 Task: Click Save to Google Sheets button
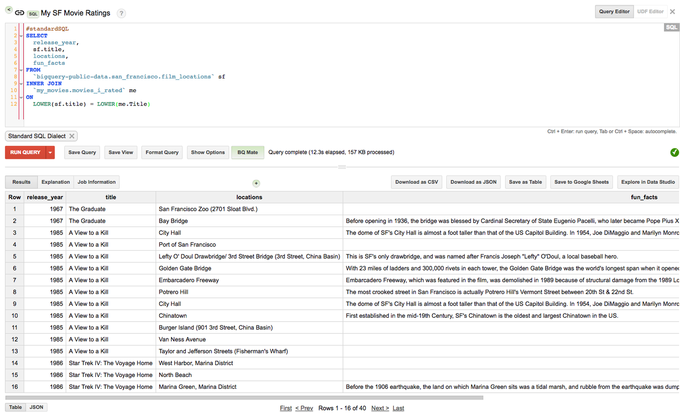click(581, 182)
